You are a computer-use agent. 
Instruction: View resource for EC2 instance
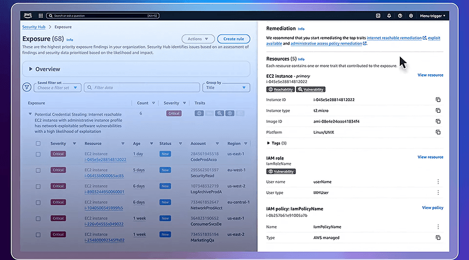click(430, 75)
